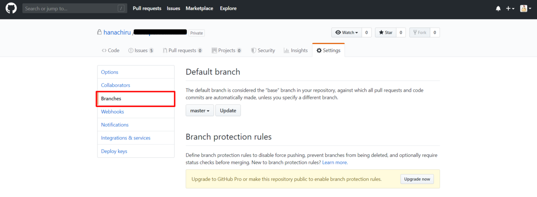The width and height of the screenshot is (537, 197).
Task: Open the notifications bell icon
Action: (x=498, y=8)
